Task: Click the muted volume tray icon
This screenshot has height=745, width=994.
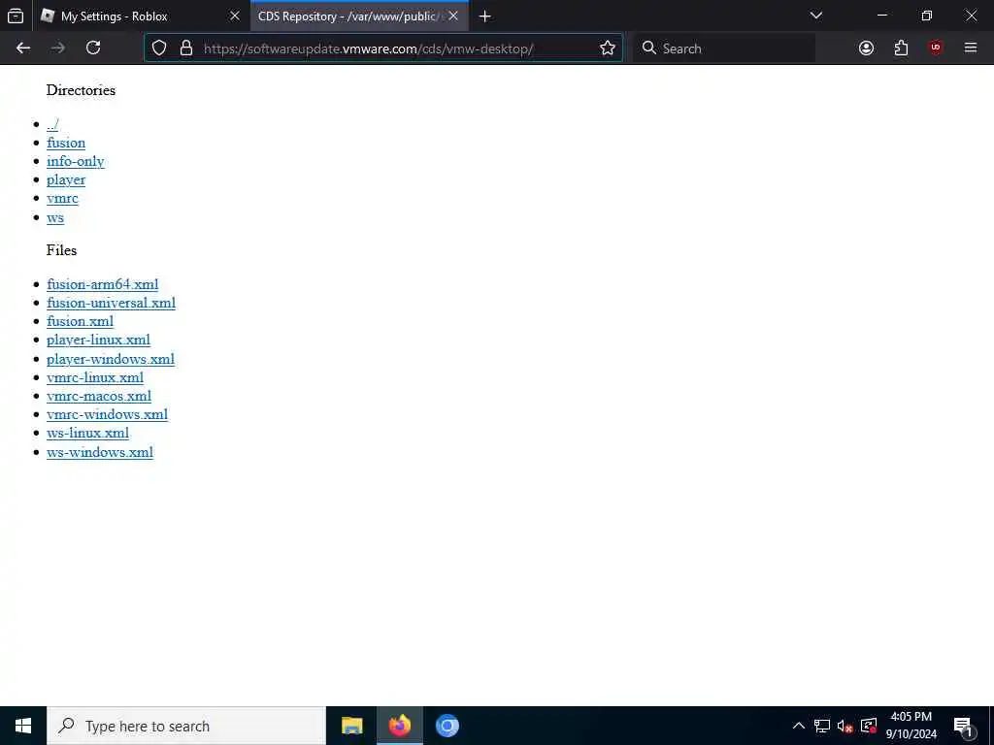Action: [x=845, y=726]
